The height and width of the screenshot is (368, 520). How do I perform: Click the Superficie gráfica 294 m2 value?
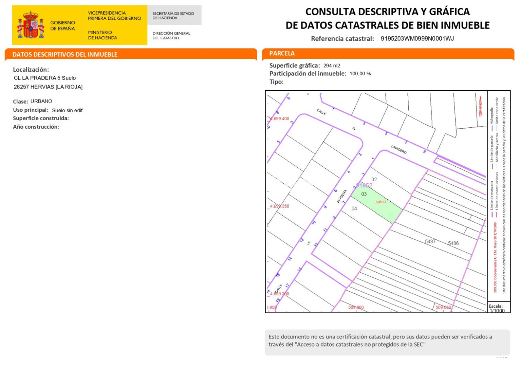pyautogui.click(x=331, y=65)
